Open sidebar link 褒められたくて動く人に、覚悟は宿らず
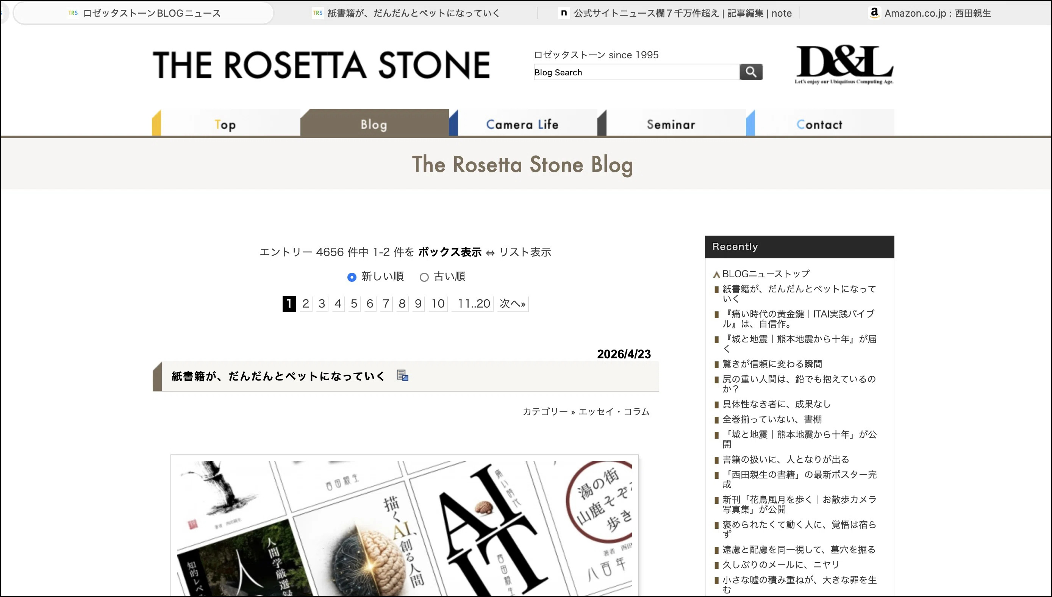This screenshot has height=597, width=1052. point(799,529)
